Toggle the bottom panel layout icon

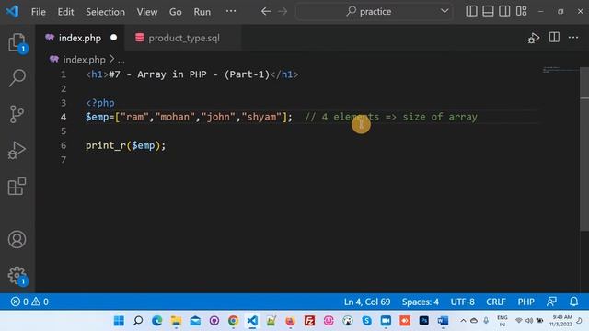click(488, 11)
